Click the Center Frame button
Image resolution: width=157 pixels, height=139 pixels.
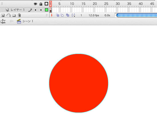[52, 15]
